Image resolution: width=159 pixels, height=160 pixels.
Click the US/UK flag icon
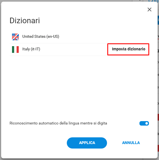point(15,37)
